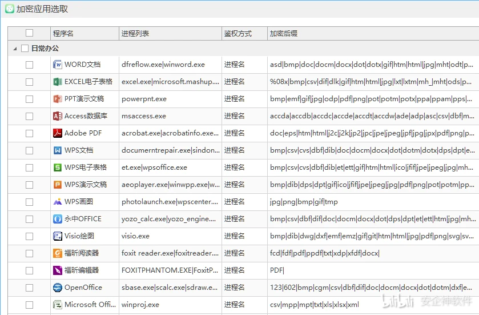Click the PDF| suffix cell
The image size is (479, 315).
(373, 270)
